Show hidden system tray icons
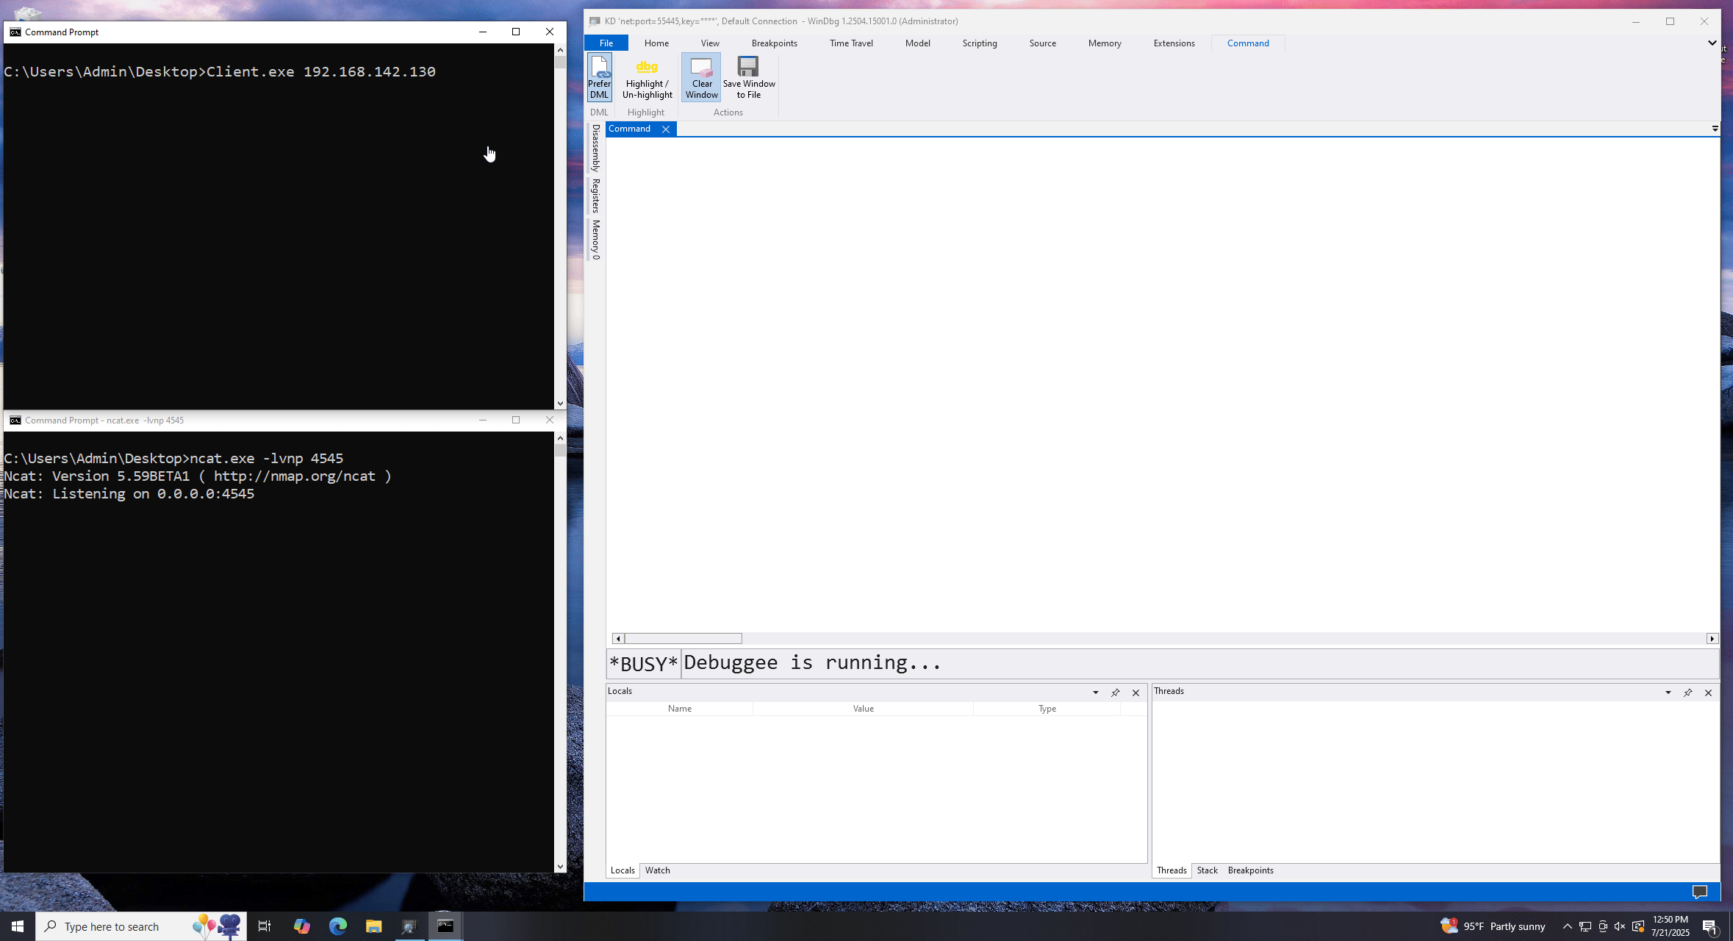 pos(1567,926)
